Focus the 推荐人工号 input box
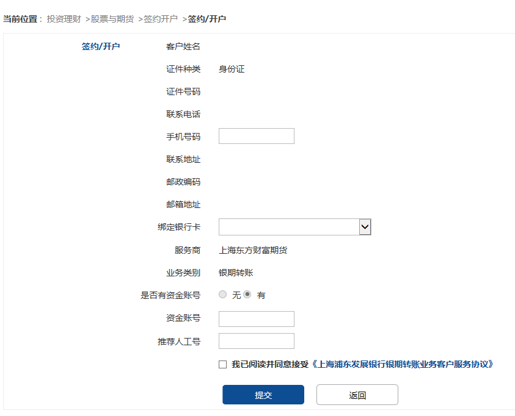 (257, 341)
